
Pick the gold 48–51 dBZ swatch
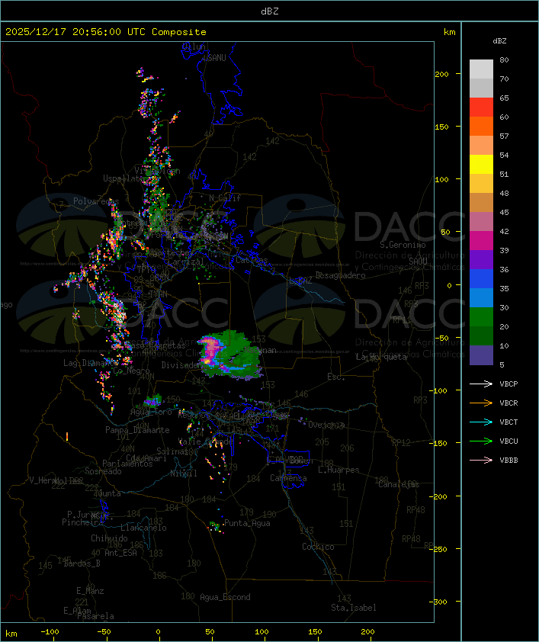click(481, 184)
